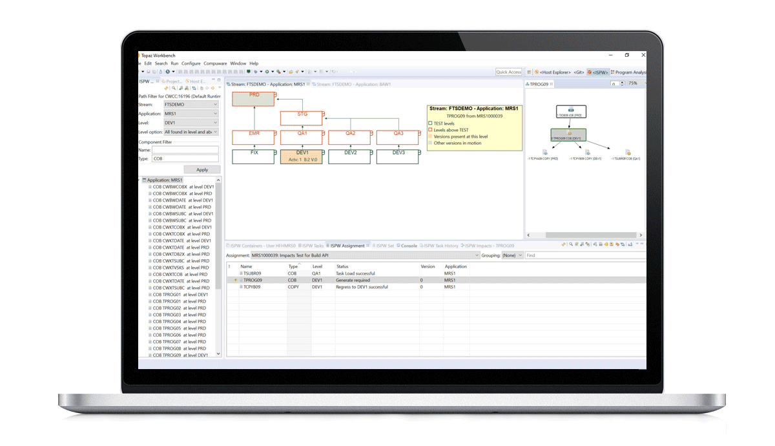Click the TPROG09 COB node in the diagram

click(x=568, y=136)
